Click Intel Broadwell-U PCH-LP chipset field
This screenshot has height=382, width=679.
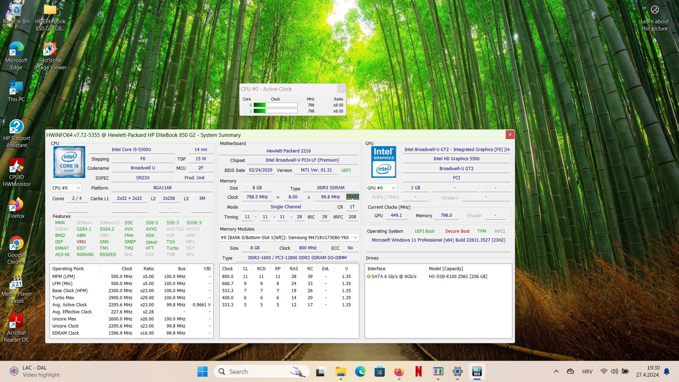coord(302,160)
